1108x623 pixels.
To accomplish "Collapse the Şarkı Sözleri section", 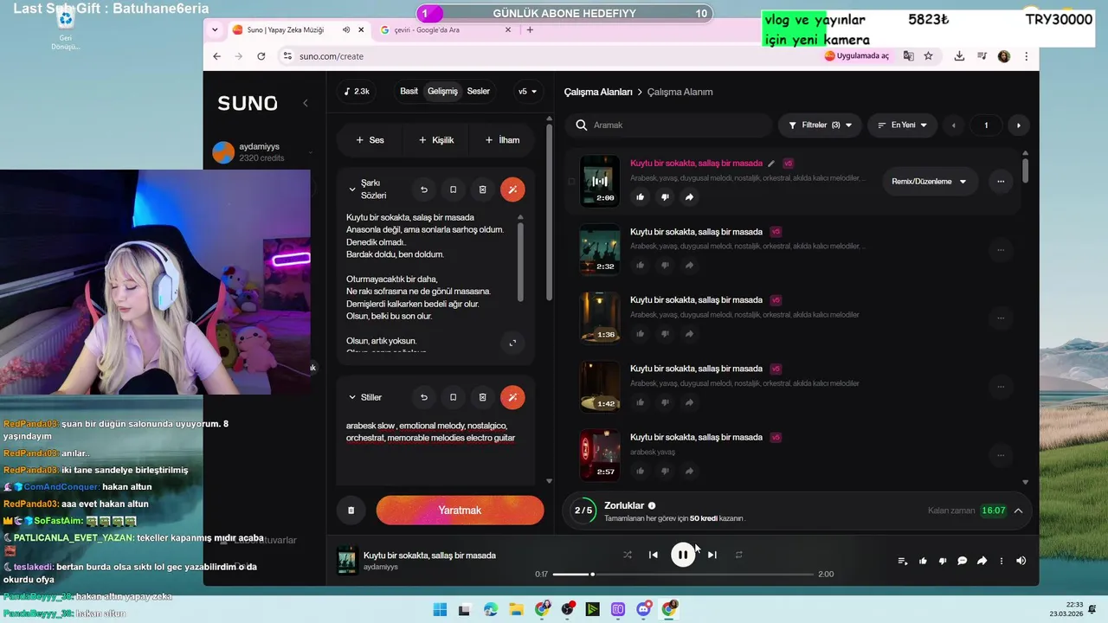I will (352, 189).
